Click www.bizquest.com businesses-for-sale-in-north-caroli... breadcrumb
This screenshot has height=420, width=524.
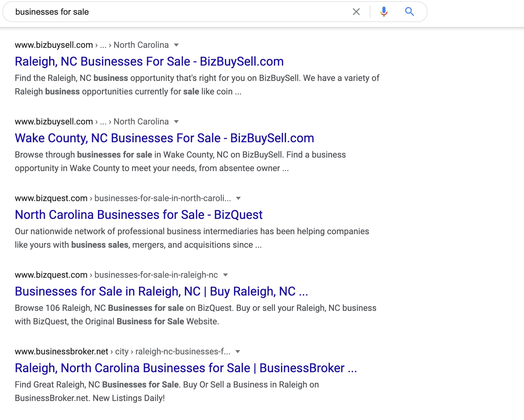pos(123,198)
